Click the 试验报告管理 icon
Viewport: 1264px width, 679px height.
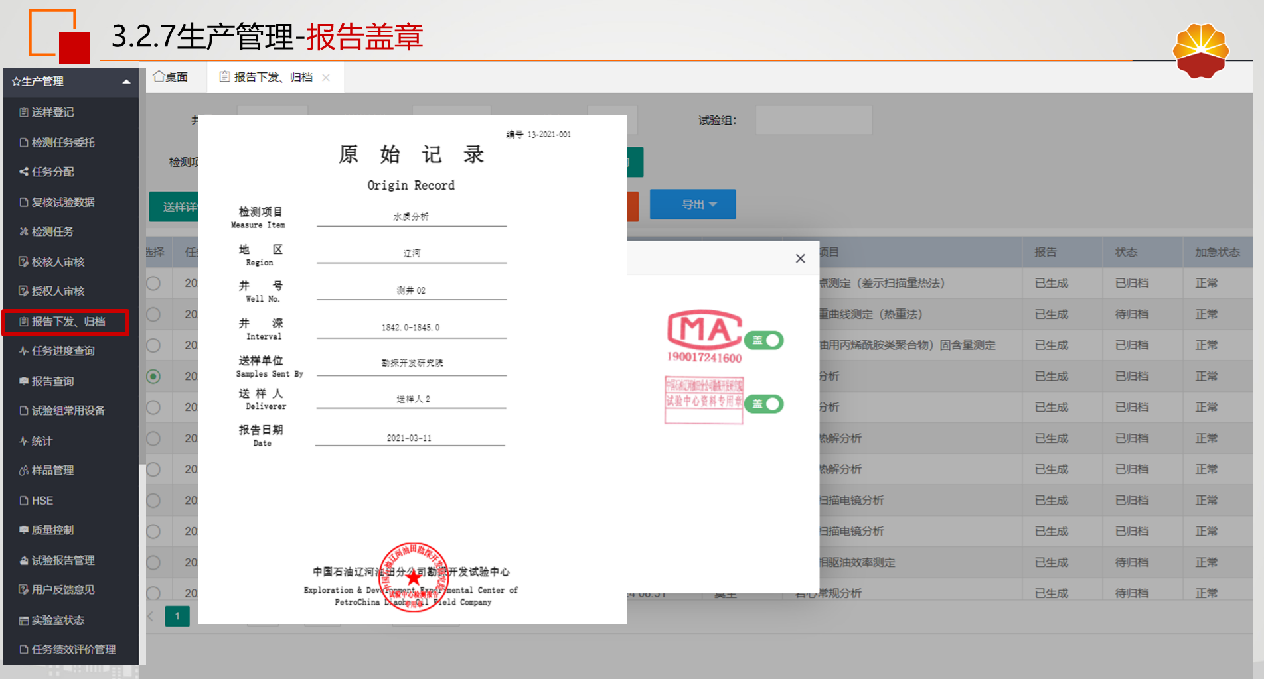(24, 560)
